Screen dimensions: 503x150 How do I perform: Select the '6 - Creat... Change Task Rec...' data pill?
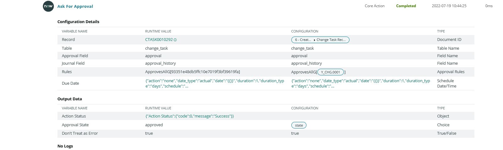pos(320,40)
